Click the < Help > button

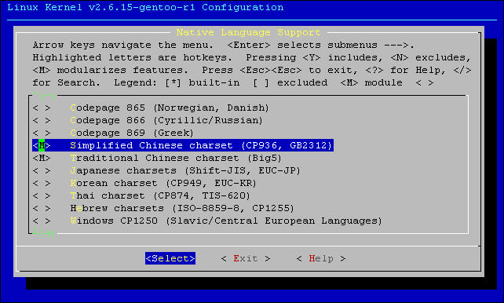click(321, 258)
